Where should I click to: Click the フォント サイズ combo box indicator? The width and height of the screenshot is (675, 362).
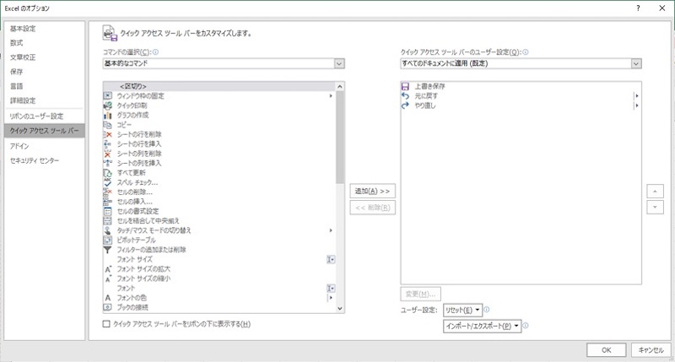click(331, 260)
